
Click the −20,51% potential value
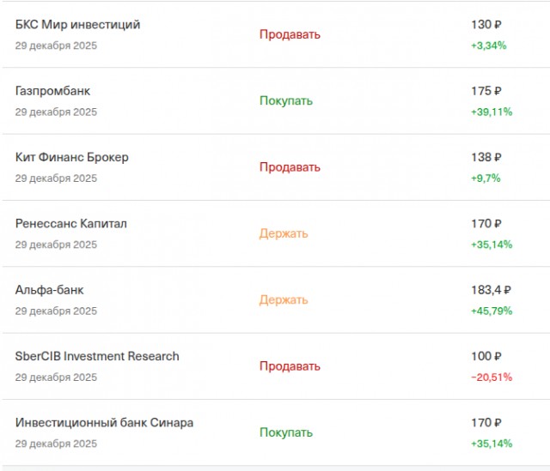tap(492, 377)
